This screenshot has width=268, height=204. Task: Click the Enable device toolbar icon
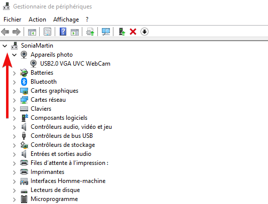(x=122, y=32)
